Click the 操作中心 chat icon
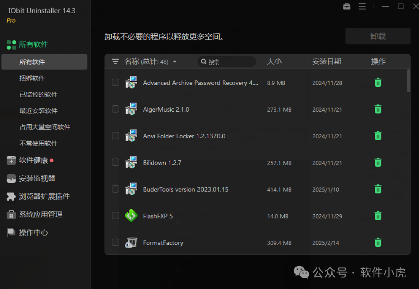Image resolution: width=419 pixels, height=289 pixels. click(x=11, y=232)
